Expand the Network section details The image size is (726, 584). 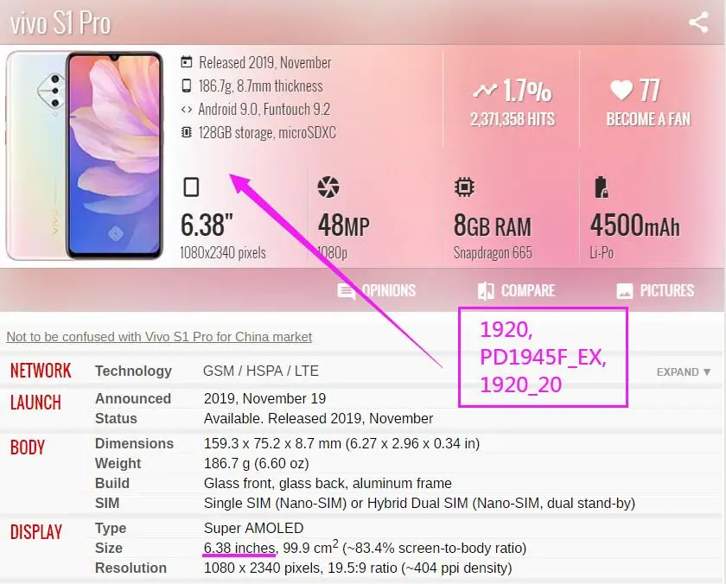(684, 372)
